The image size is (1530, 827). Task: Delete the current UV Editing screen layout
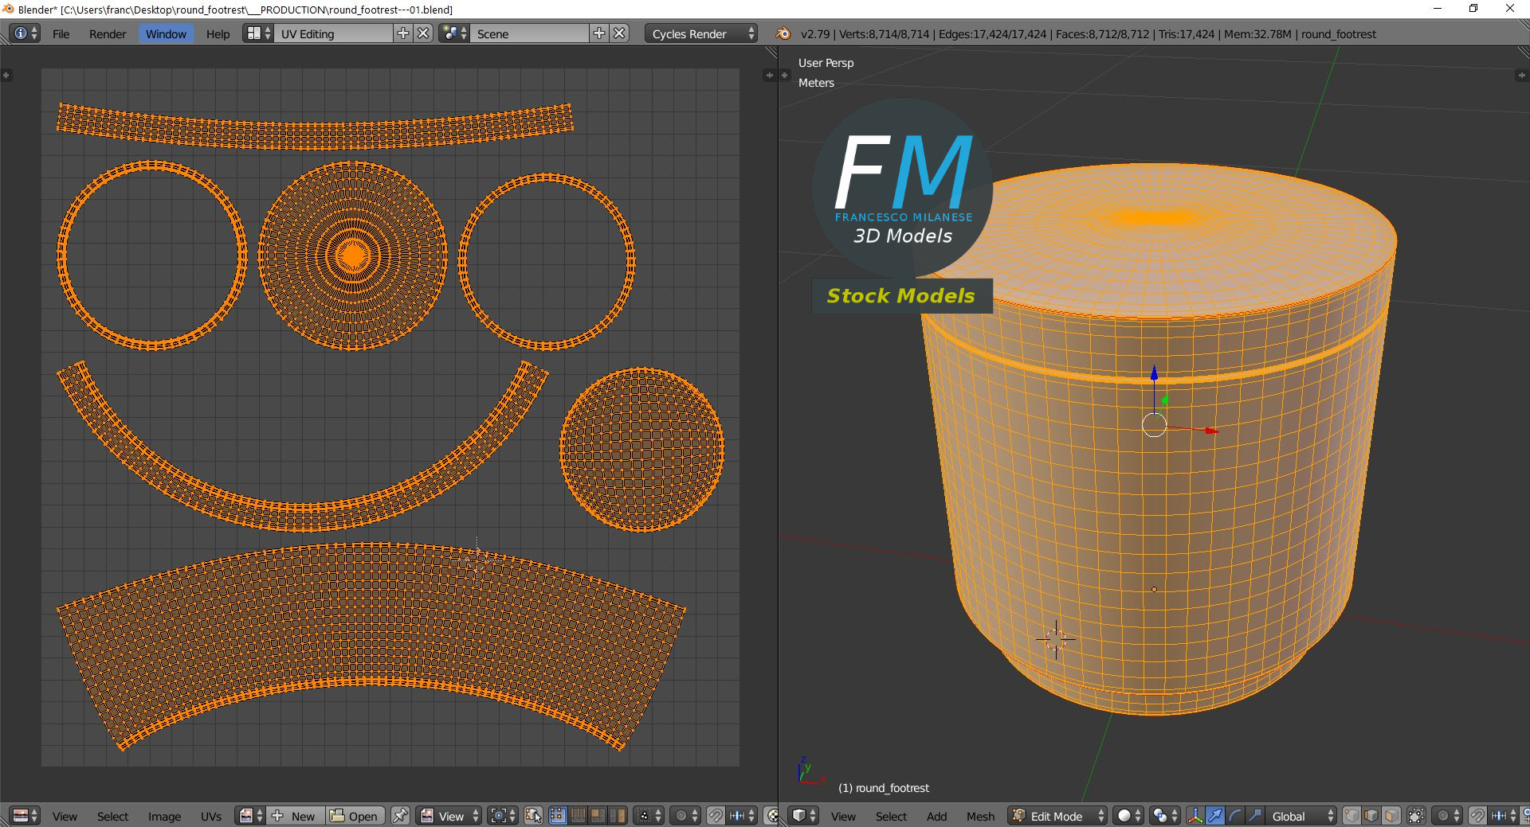[x=424, y=33]
